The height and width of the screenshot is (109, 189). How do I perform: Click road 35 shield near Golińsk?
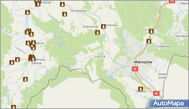pos(156,93)
